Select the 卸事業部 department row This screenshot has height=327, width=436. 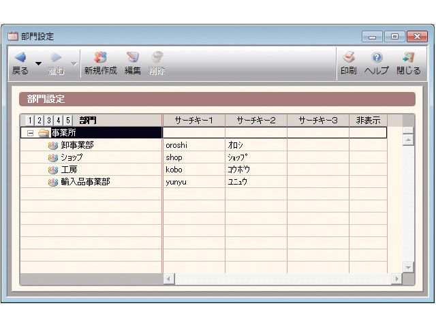coord(77,145)
